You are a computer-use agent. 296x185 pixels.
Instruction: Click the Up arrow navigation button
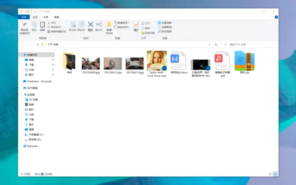pyautogui.click(x=38, y=45)
